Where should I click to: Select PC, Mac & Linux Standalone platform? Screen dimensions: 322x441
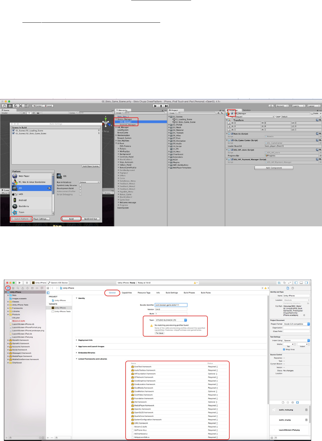[x=32, y=182]
